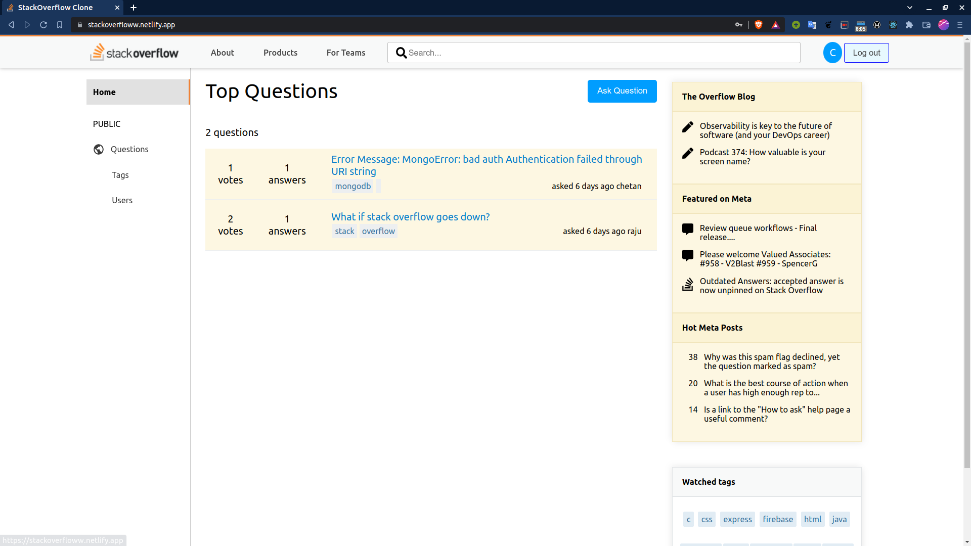Click the mongodb tag
The image size is (971, 546).
(x=352, y=186)
